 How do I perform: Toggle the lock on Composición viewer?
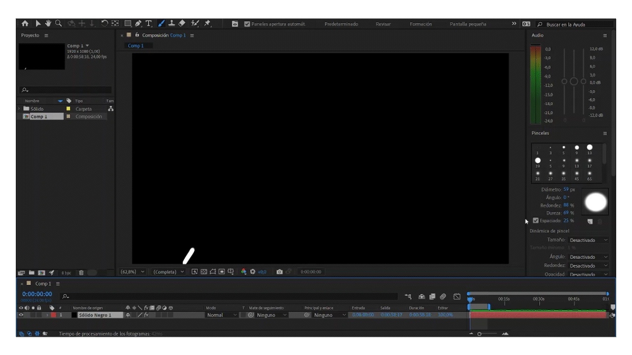point(137,35)
